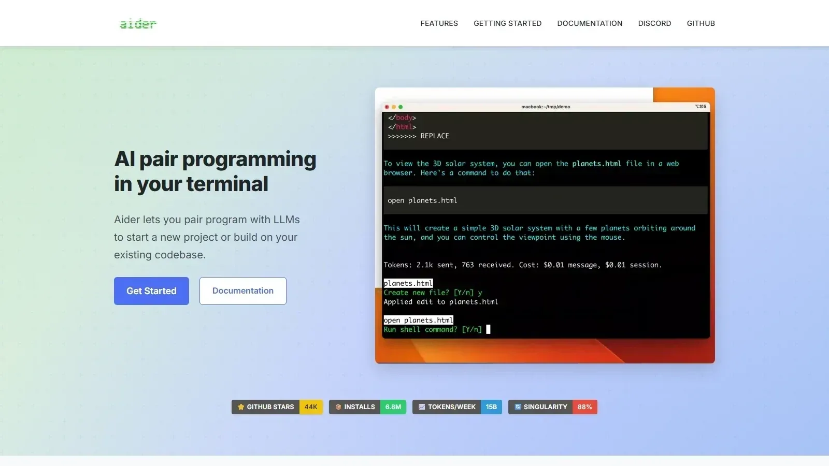This screenshot has height=466, width=829.
Task: Click the Tokens/Week 15B badge
Action: [457, 407]
